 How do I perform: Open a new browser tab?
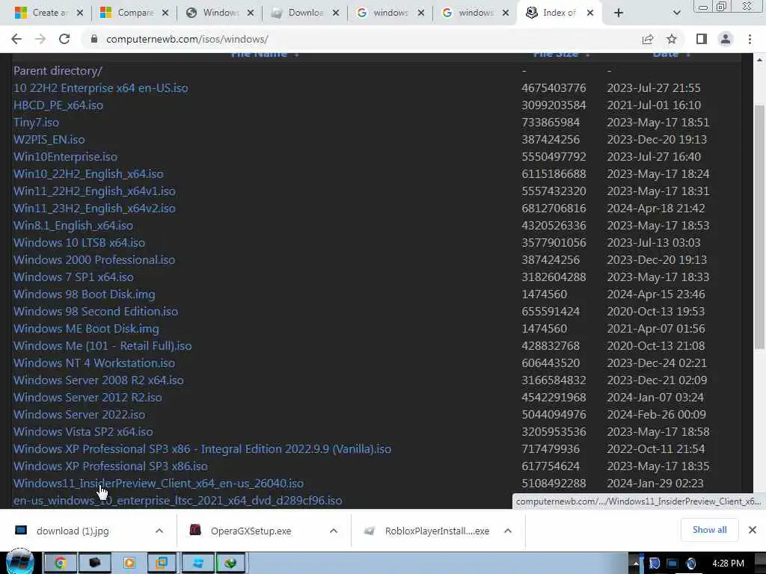tap(619, 13)
